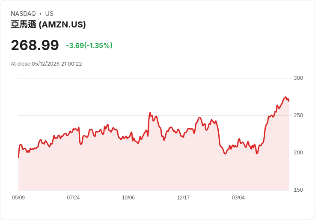This screenshot has width=315, height=220.
Task: Select the 12/17 date axis label
Action: tap(183, 197)
